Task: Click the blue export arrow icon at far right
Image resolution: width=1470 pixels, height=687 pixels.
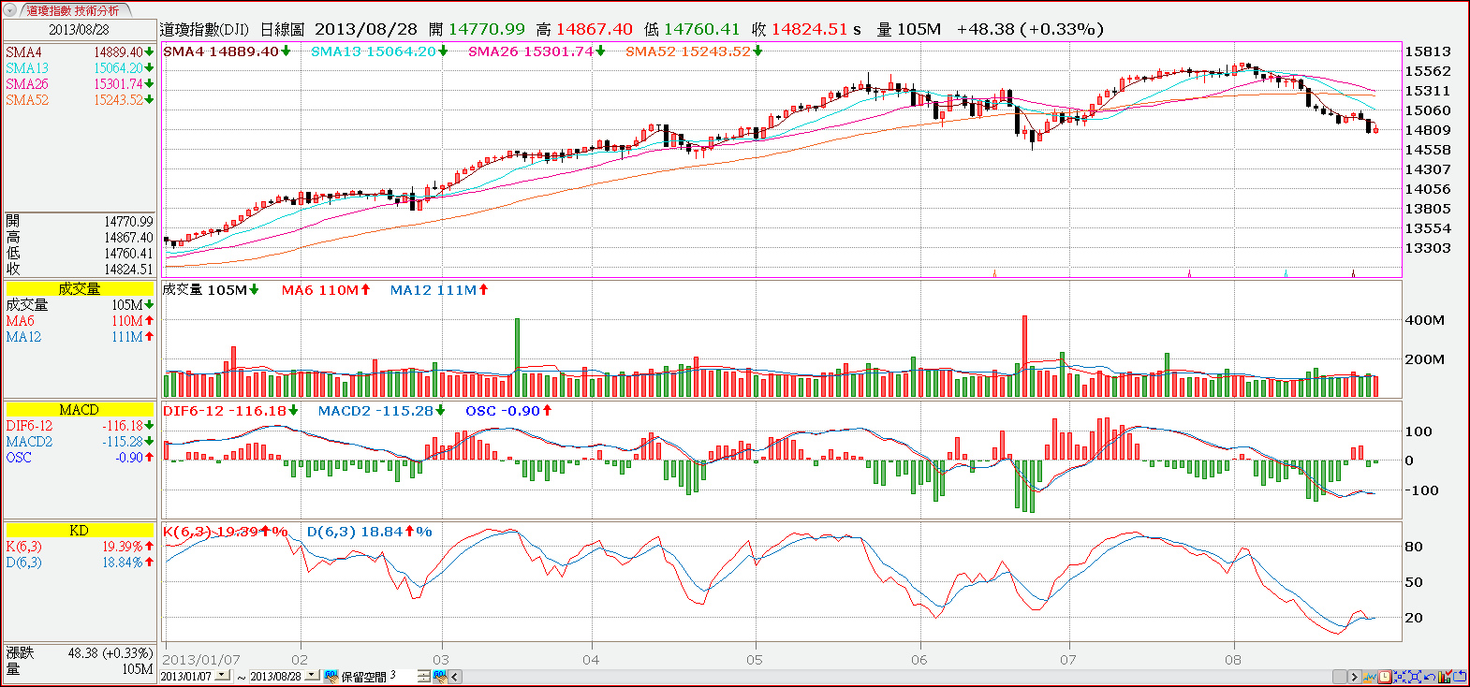Action: pyautogui.click(x=1460, y=677)
